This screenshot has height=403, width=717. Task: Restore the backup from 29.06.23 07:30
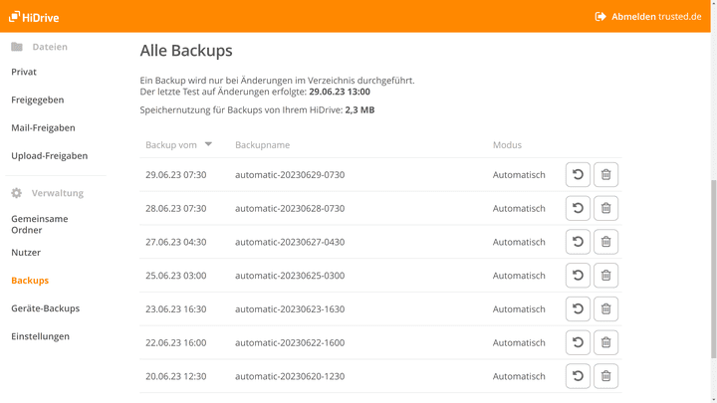tap(578, 174)
